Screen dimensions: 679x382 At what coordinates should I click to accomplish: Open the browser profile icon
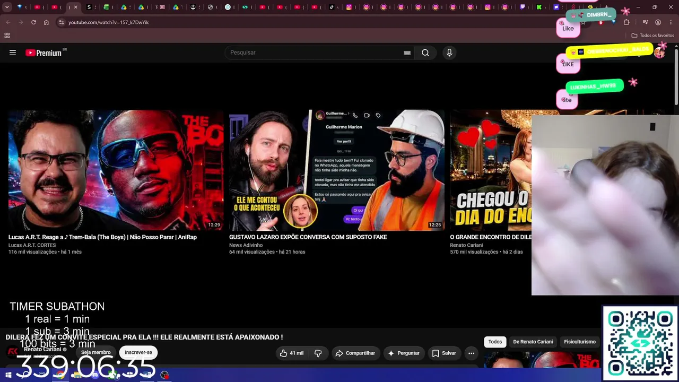tap(658, 22)
